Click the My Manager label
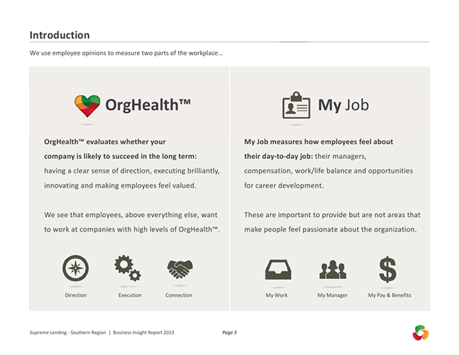 click(x=332, y=295)
